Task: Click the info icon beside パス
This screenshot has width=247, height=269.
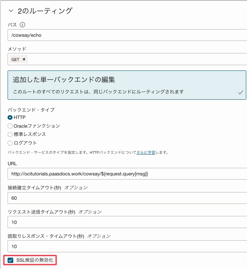Action: [22, 25]
